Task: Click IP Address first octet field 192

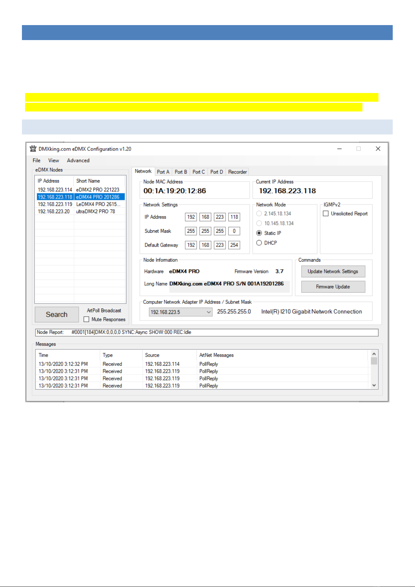Action: (191, 217)
